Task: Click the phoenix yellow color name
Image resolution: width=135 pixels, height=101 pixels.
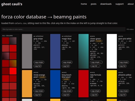Action: coord(125,75)
